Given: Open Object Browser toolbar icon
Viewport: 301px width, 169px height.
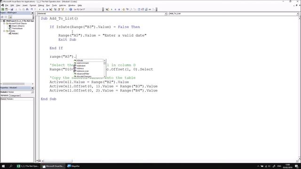Looking at the screenshot, I should pyautogui.click(x=63, y=9).
